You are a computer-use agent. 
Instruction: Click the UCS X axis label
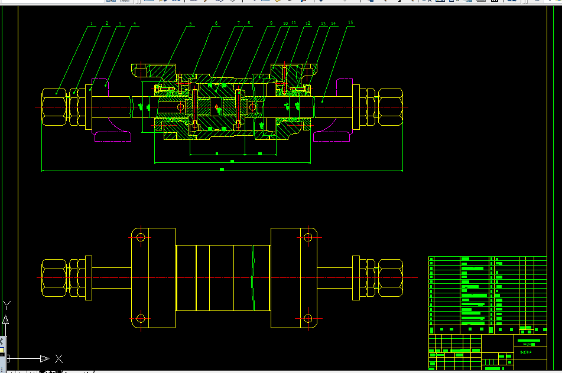(x=59, y=359)
